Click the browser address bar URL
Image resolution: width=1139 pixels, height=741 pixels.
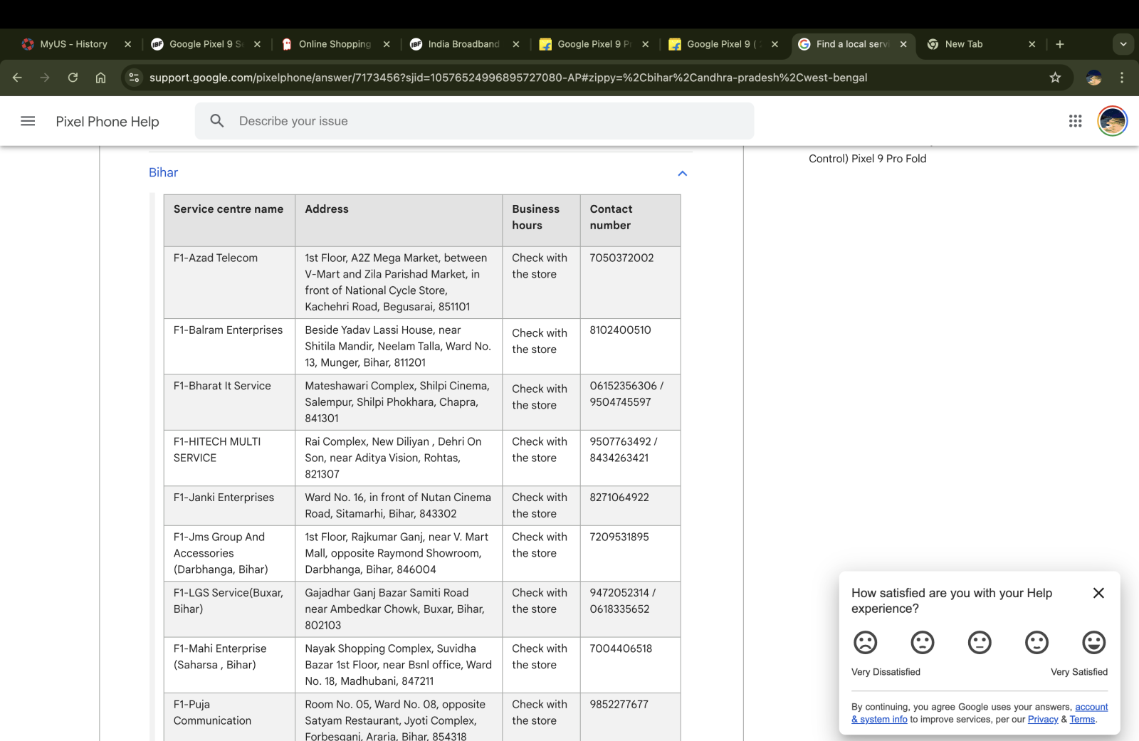point(508,78)
